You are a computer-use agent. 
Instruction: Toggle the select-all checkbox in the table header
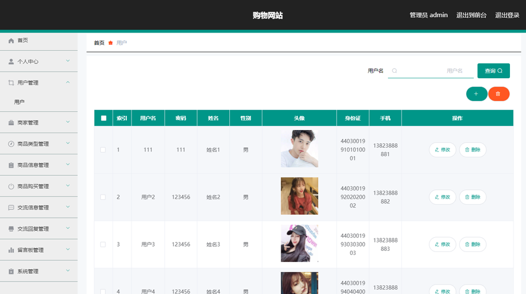104,118
